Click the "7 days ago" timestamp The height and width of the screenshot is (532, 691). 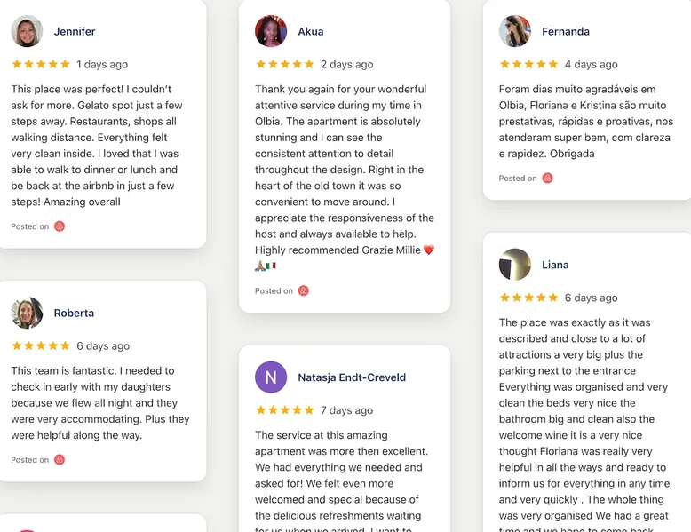(x=347, y=410)
